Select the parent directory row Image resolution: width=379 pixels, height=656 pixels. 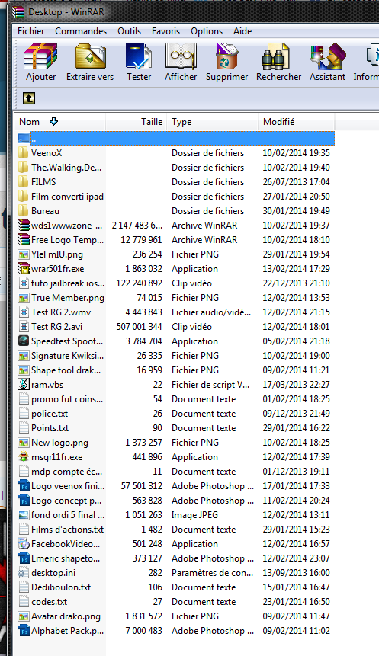(176, 139)
